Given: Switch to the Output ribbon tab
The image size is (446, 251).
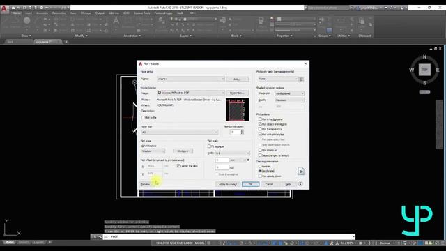Looking at the screenshot, I should pos(100,13).
